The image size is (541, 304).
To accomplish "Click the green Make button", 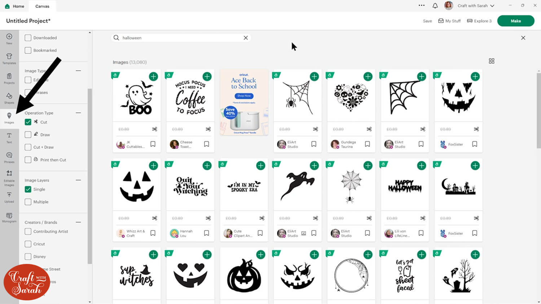I will coord(516,21).
